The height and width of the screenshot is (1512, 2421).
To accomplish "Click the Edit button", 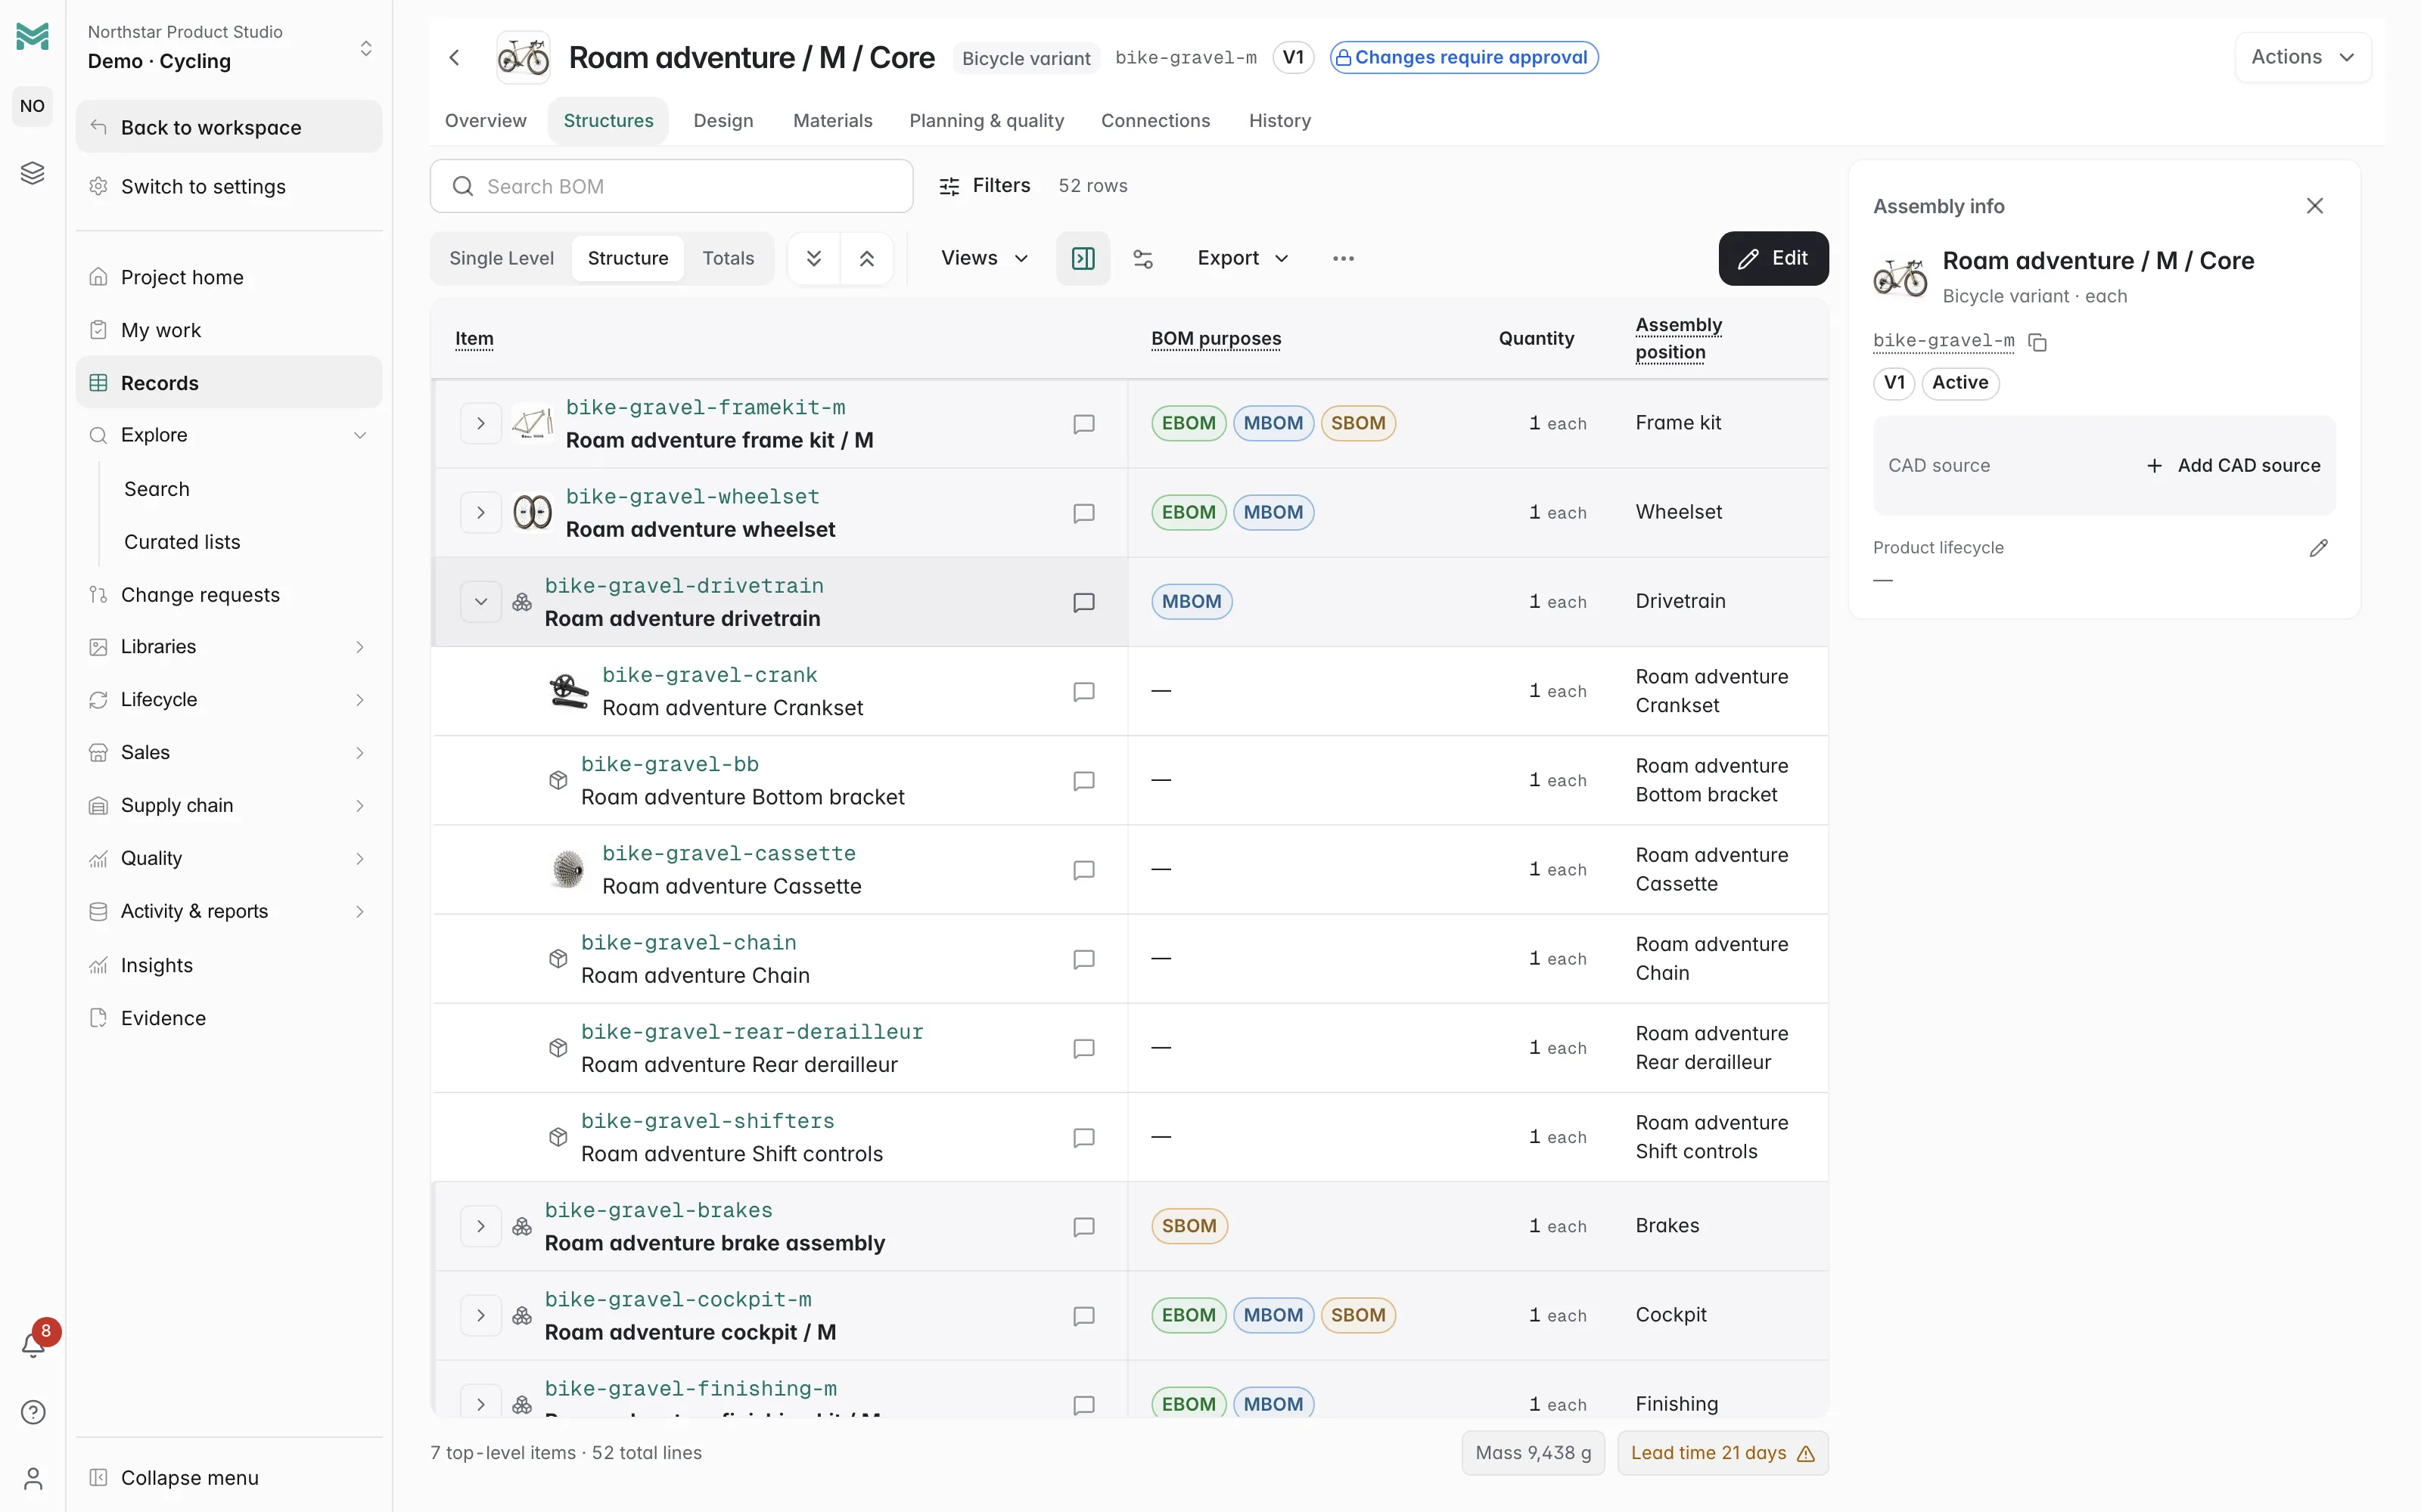I will coord(1773,258).
